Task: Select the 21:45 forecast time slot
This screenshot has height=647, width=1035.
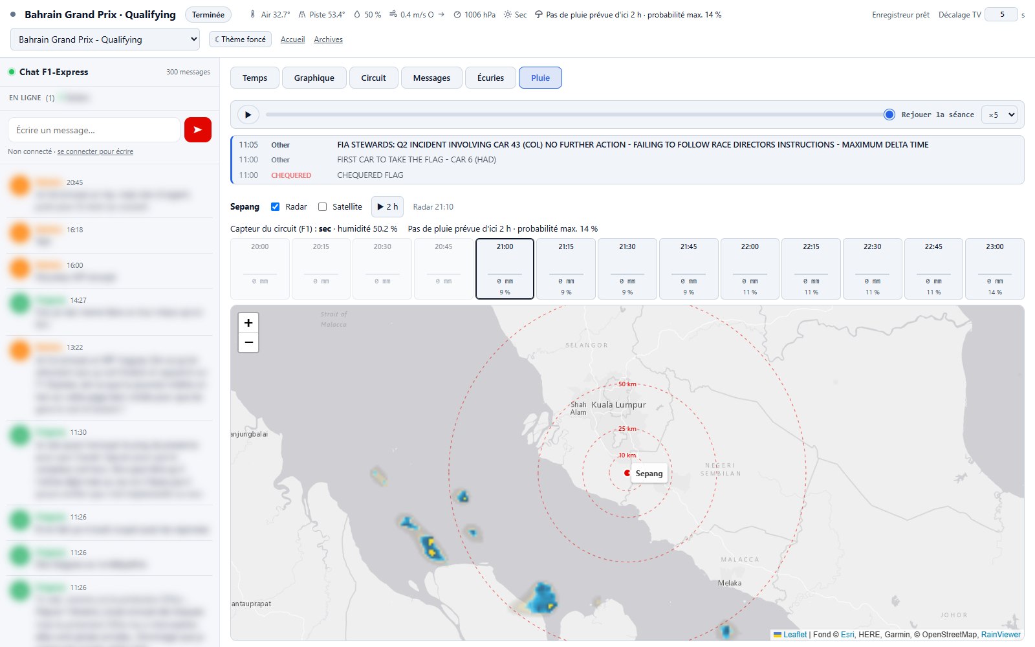Action: [688, 269]
